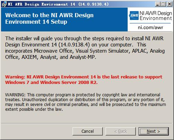Click the red line ending in 'to support'
174x140 pixels.
pos(84,77)
